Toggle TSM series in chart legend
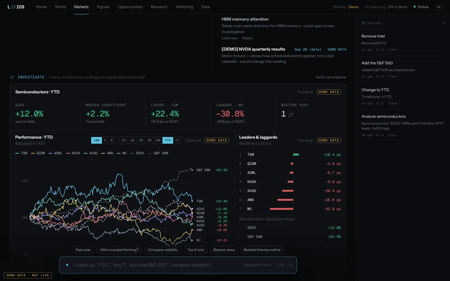Viewport: 450px width, 281px height. point(21,153)
